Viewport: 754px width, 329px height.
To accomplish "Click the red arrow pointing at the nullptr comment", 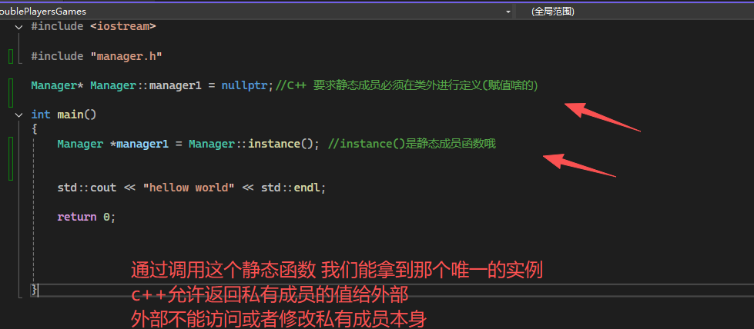I will [602, 118].
